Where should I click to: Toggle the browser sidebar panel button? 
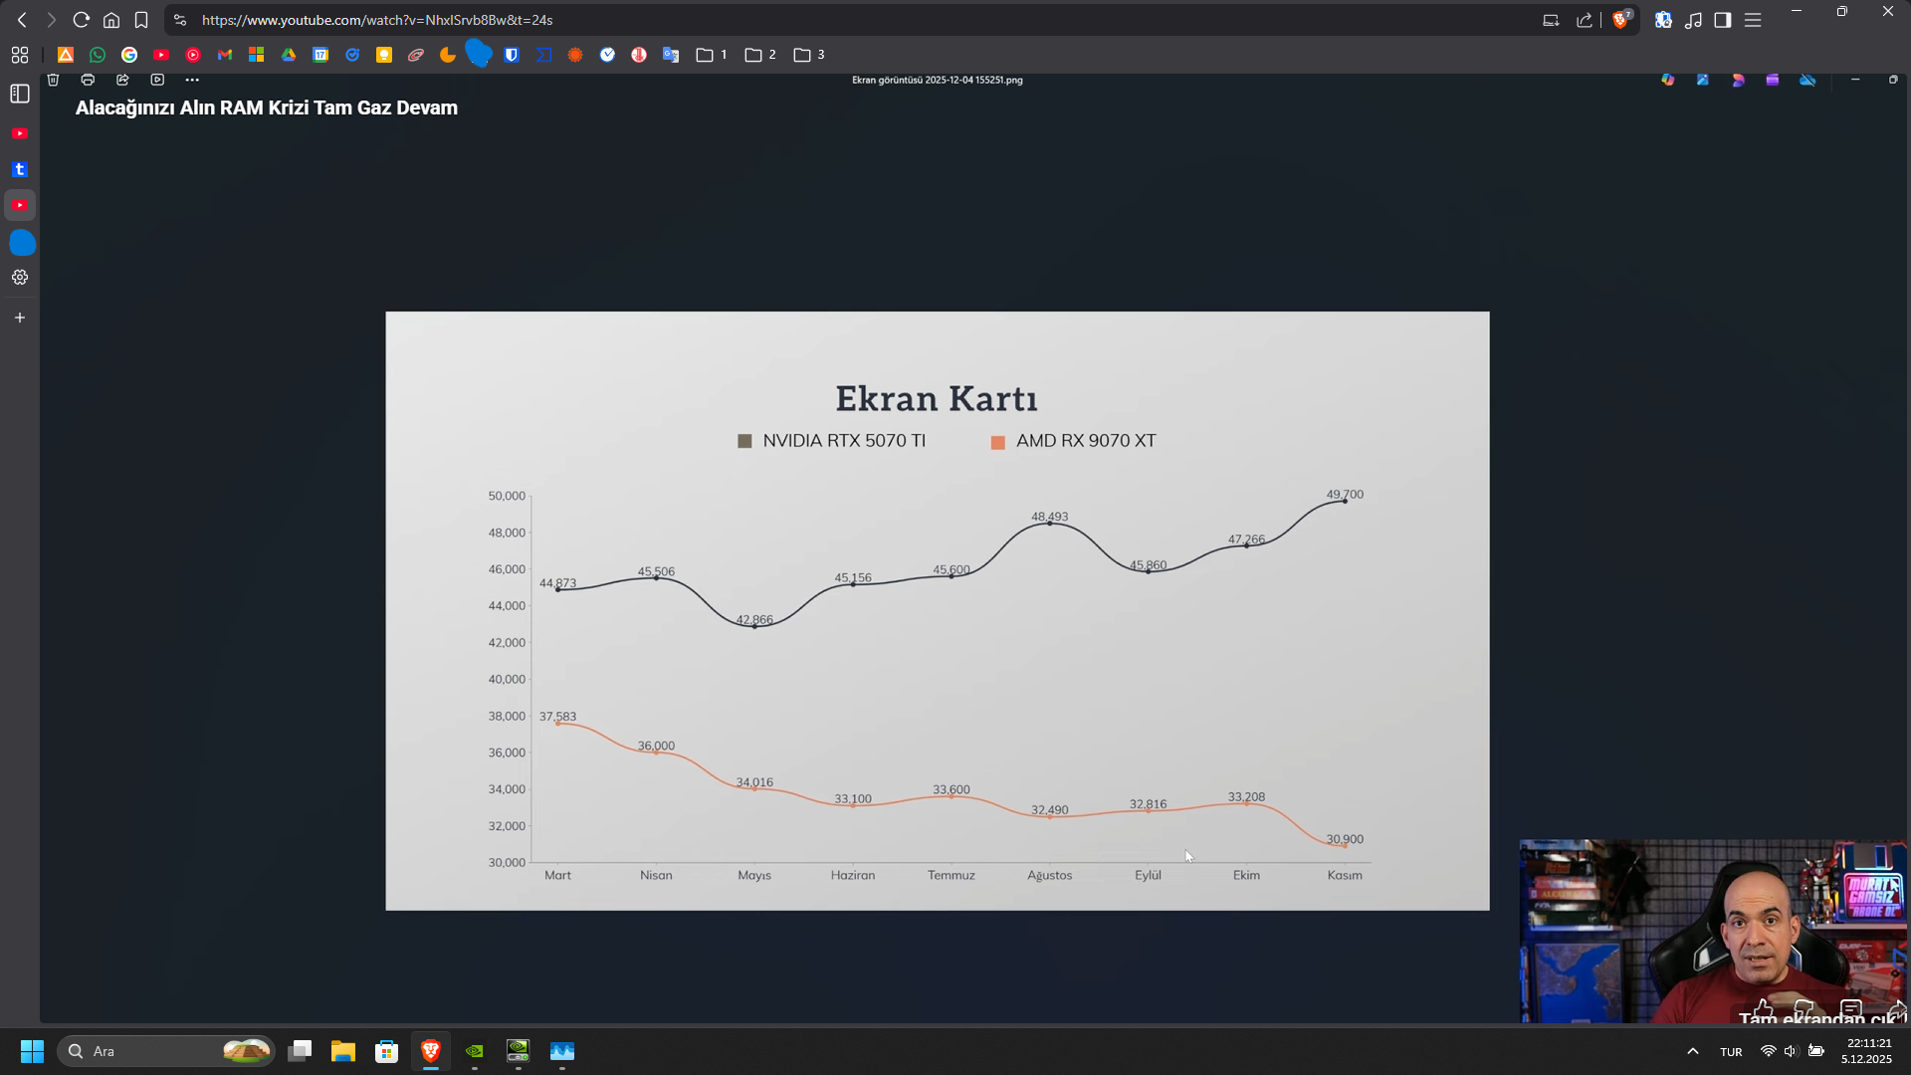pos(1723,20)
